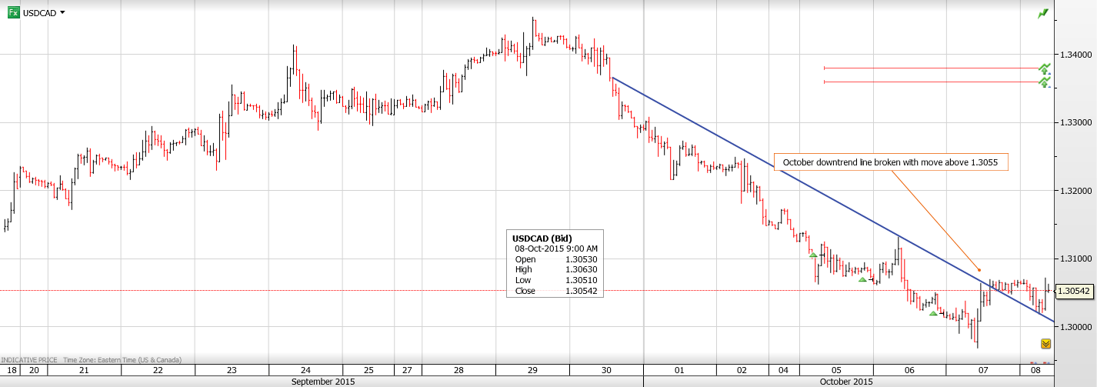Click green triangle marker before October 6
The image size is (1097, 387).
(x=862, y=279)
